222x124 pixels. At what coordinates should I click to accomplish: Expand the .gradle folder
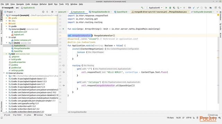click(6, 18)
